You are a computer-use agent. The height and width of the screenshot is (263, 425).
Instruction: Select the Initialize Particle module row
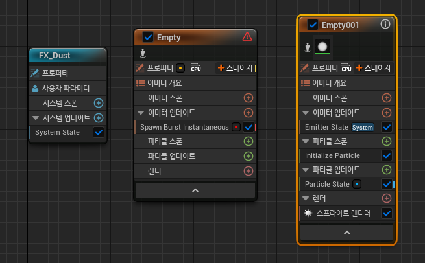[347, 155]
